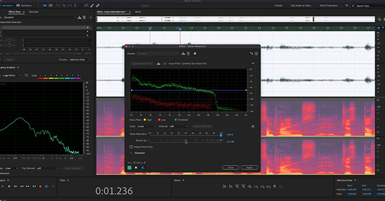The width and height of the screenshot is (385, 201).
Task: Reset the noise floor curve
Action: click(252, 126)
